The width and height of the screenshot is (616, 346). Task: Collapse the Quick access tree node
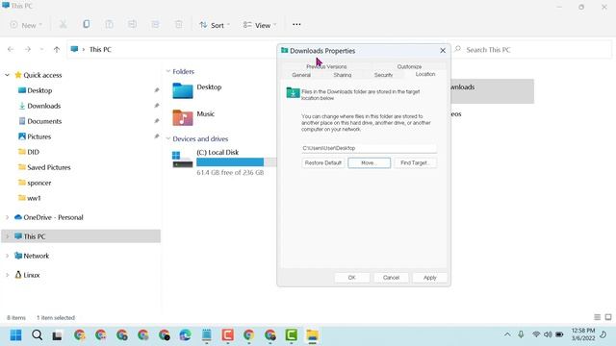coord(7,75)
